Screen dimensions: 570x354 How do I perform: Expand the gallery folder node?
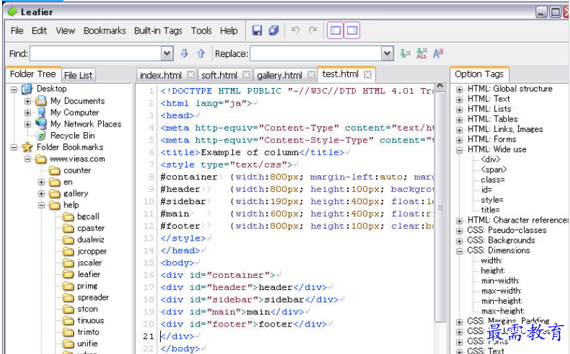pyautogui.click(x=41, y=194)
